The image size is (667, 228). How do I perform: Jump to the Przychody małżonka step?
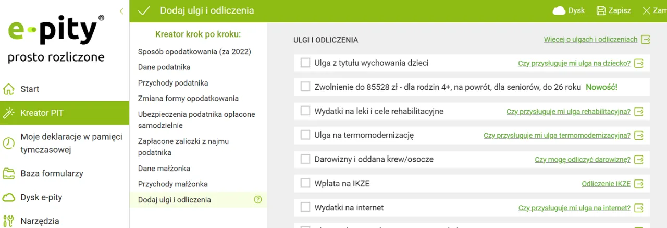[173, 184]
